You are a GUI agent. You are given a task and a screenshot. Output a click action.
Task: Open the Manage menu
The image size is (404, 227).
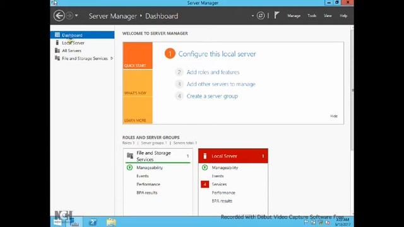click(x=294, y=16)
